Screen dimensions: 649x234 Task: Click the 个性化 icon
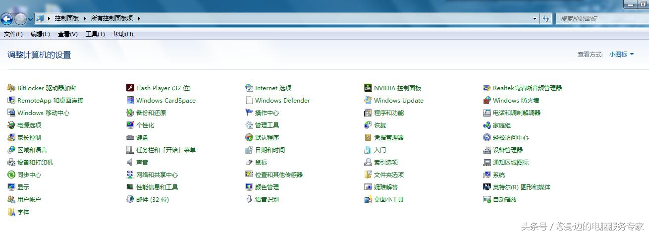130,125
